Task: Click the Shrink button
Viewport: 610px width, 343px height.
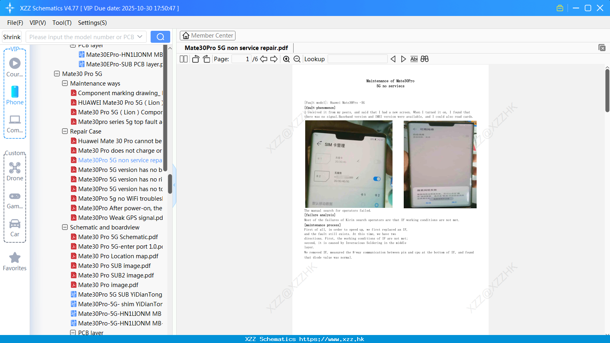Action: tap(12, 37)
